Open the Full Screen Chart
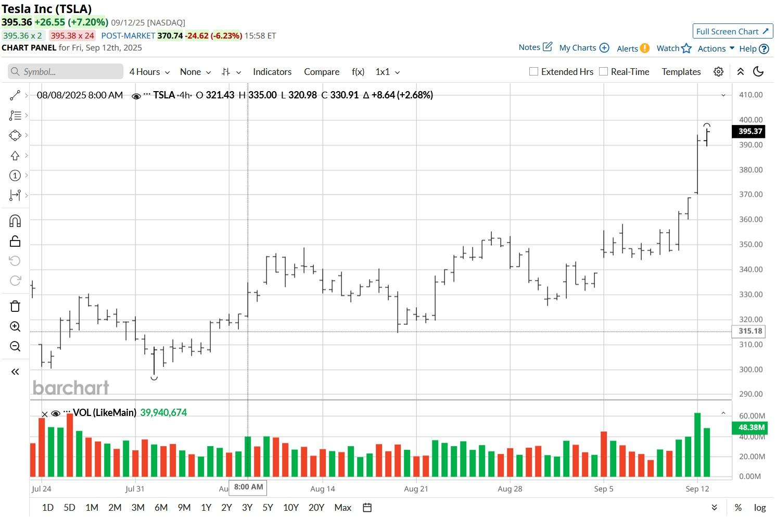Image resolution: width=776 pixels, height=517 pixels. click(732, 31)
